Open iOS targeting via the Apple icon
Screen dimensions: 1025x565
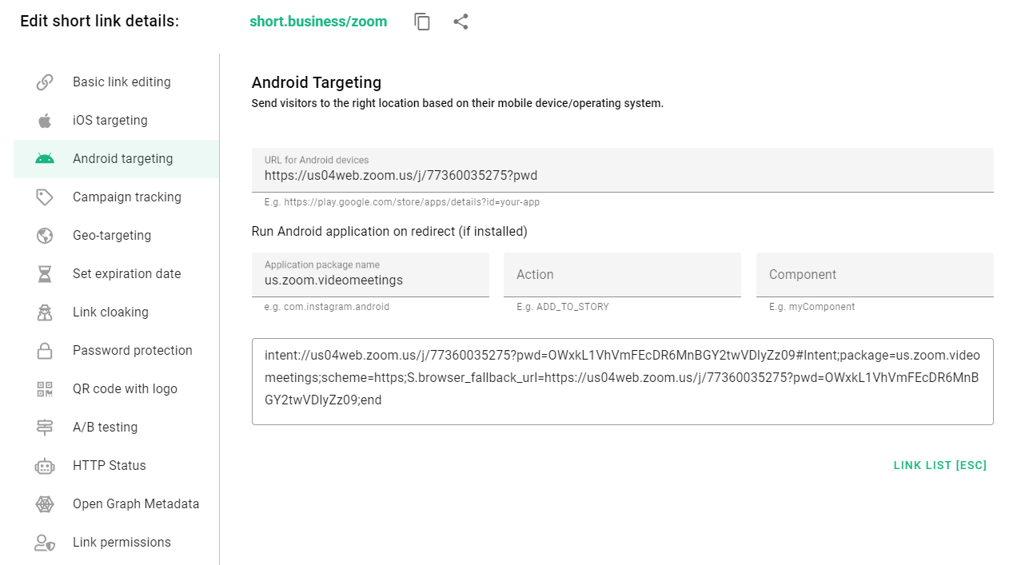[x=44, y=120]
